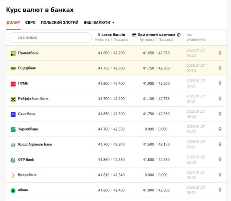Click the Ощадбанк logo icon
231x201 pixels.
click(13, 68)
